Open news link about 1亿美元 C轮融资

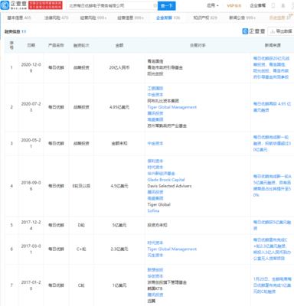click(x=273, y=285)
